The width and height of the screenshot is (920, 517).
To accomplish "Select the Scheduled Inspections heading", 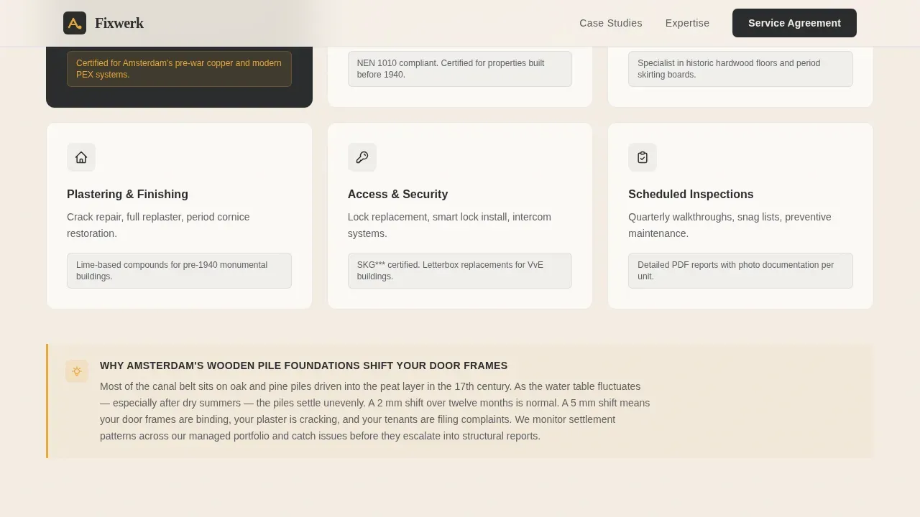I will point(691,194).
